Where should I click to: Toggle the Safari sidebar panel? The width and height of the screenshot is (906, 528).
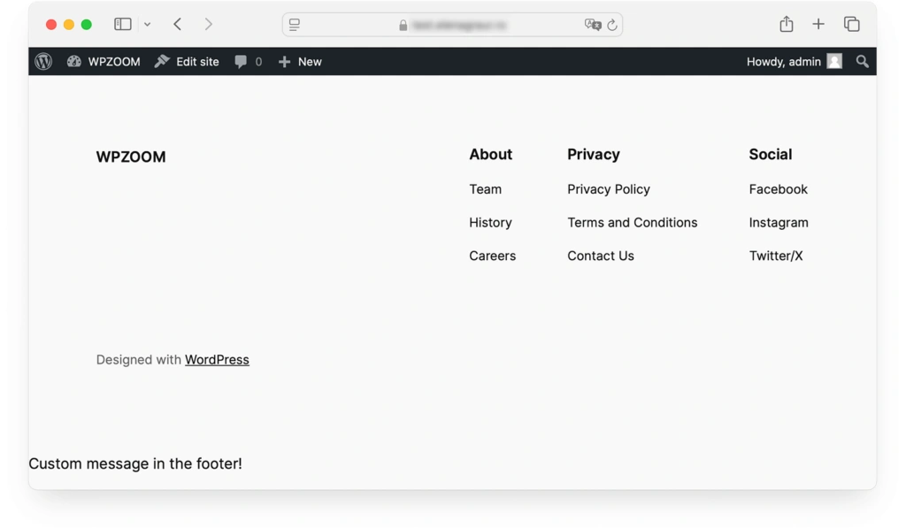click(x=123, y=24)
